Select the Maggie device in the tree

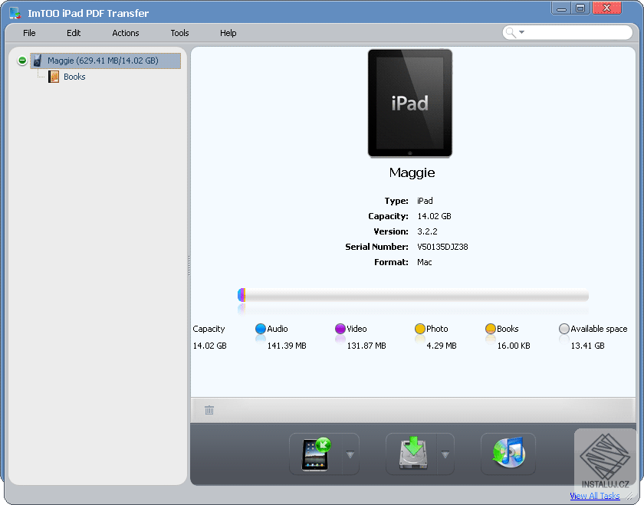click(106, 61)
